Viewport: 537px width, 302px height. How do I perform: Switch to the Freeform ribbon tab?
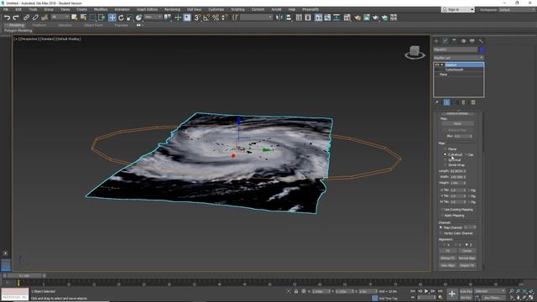tap(39, 25)
